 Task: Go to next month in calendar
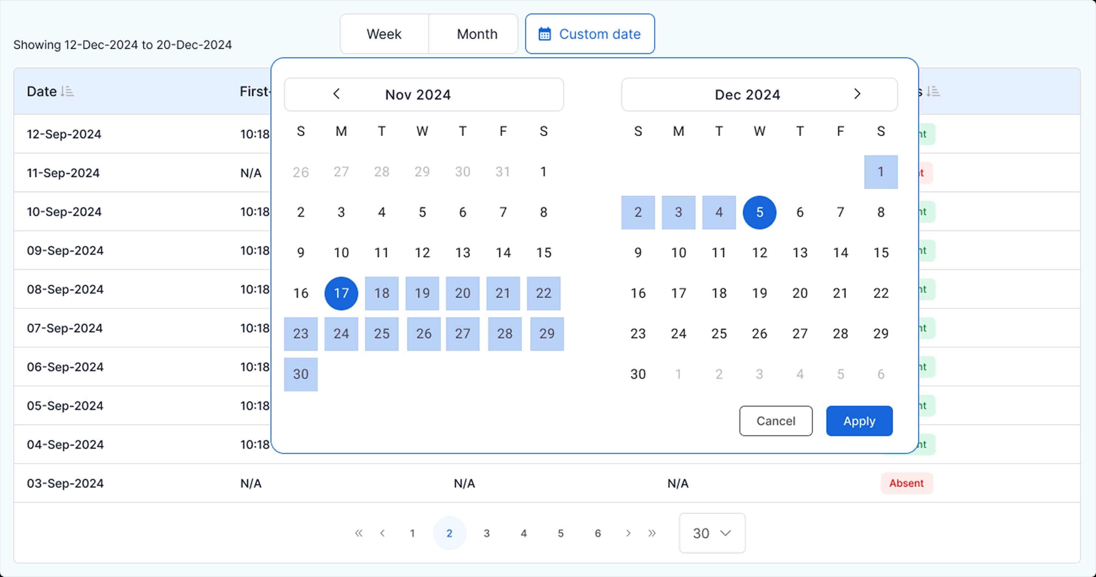point(857,94)
